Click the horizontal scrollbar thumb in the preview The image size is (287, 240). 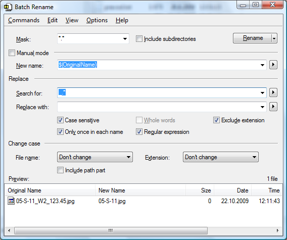[x=111, y=230]
